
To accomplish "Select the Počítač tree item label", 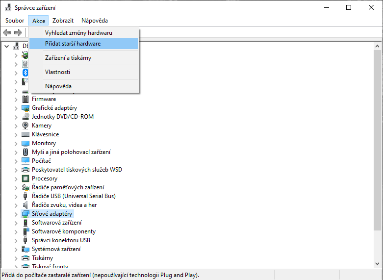I will [42, 161].
